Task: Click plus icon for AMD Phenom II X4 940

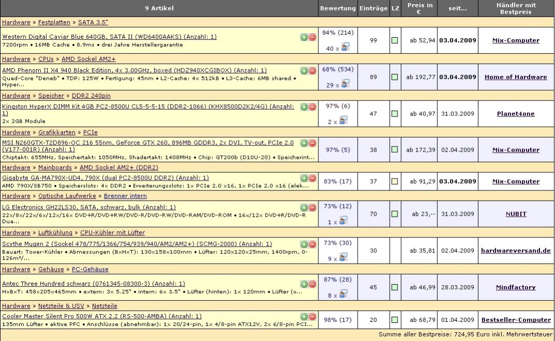Action: [304, 71]
